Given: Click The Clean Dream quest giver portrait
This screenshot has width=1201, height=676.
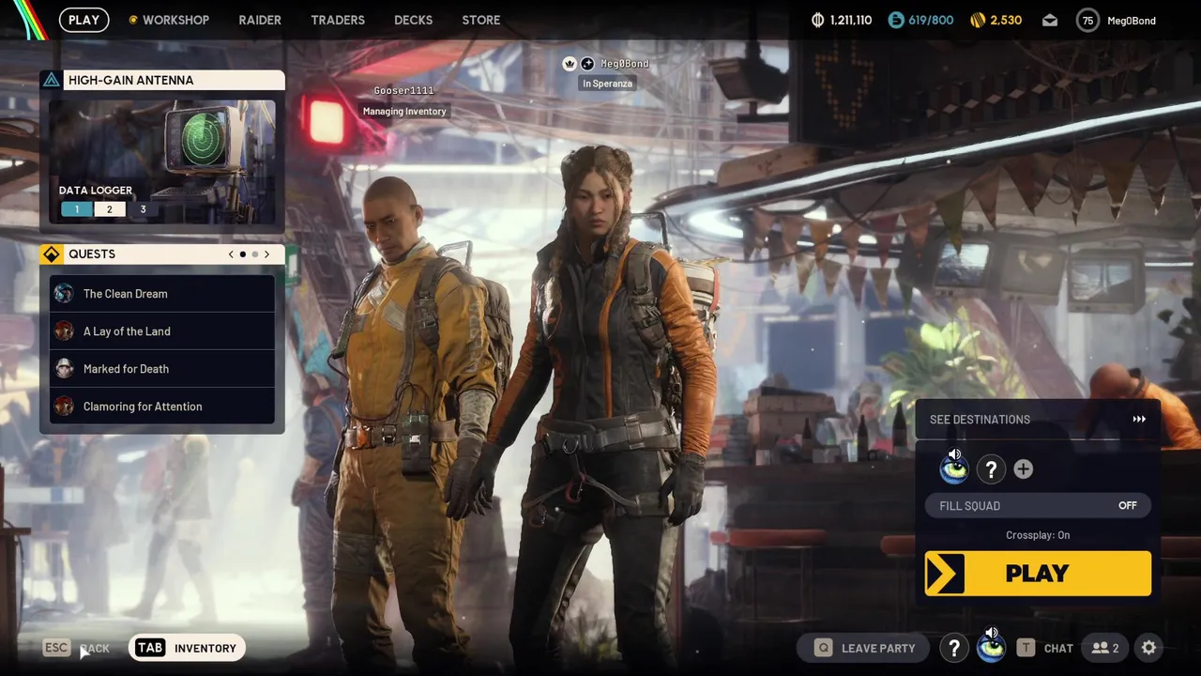Looking at the screenshot, I should 64,294.
